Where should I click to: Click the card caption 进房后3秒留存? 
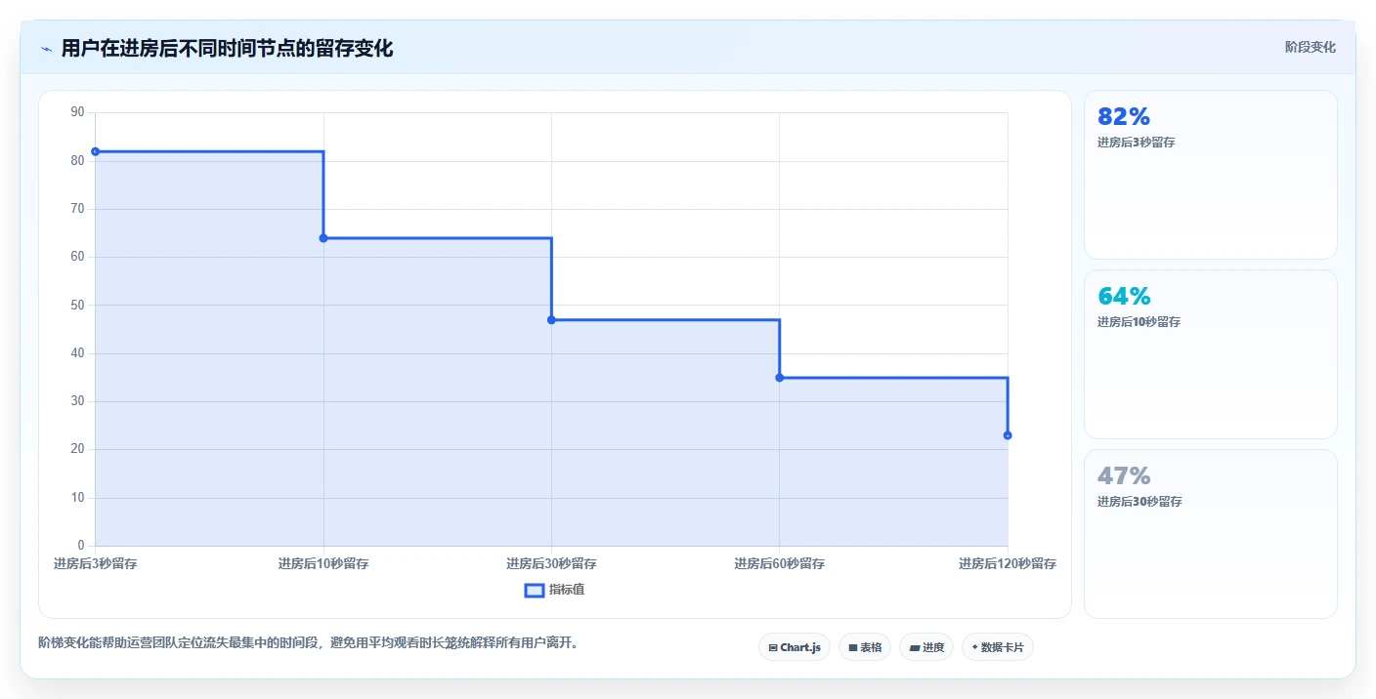(x=1136, y=143)
